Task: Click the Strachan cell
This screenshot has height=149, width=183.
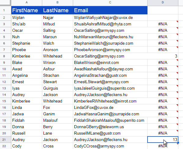Action: 58,75
